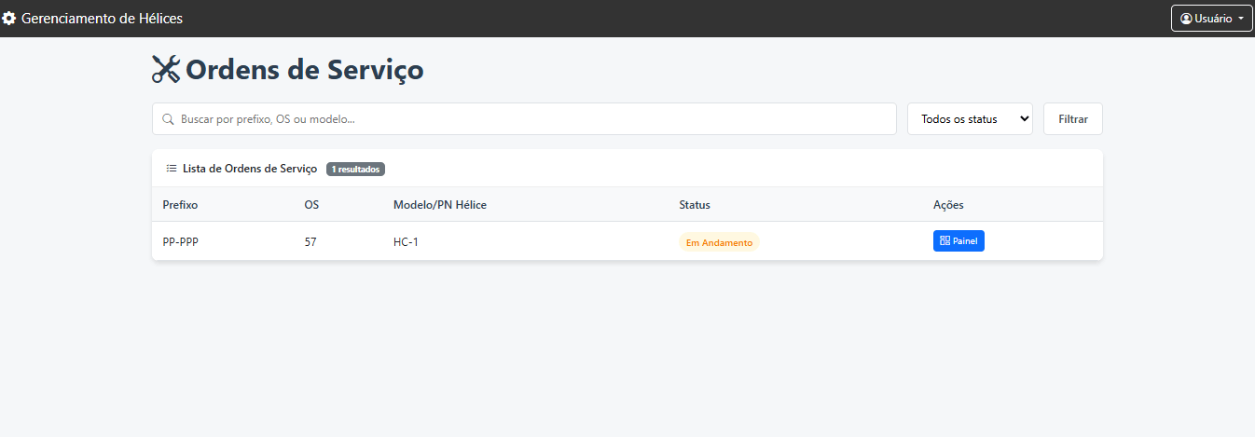This screenshot has width=1255, height=437.
Task: Click the wrench and screwdriver icon in the heading
Action: [x=166, y=69]
